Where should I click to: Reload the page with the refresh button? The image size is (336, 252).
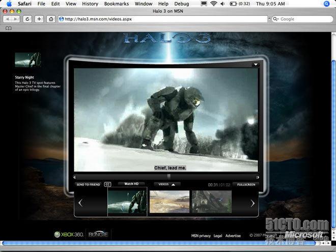[x=27, y=19]
